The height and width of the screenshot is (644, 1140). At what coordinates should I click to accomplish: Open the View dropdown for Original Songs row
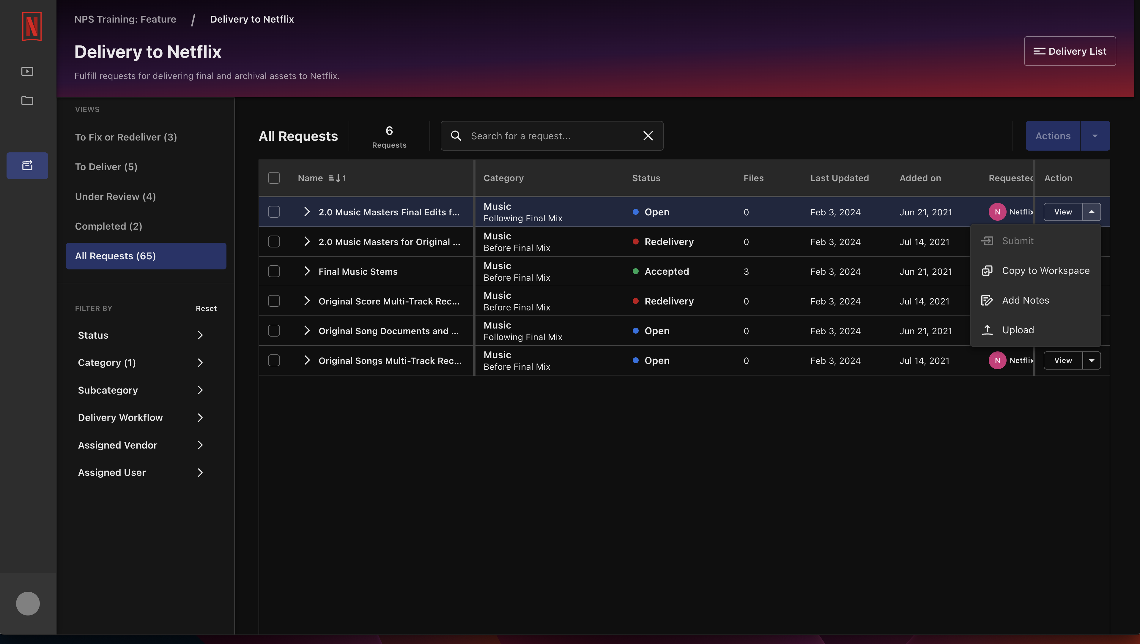pyautogui.click(x=1092, y=361)
